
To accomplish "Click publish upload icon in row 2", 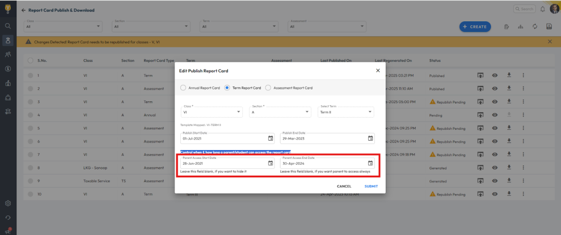I will 480,89.
